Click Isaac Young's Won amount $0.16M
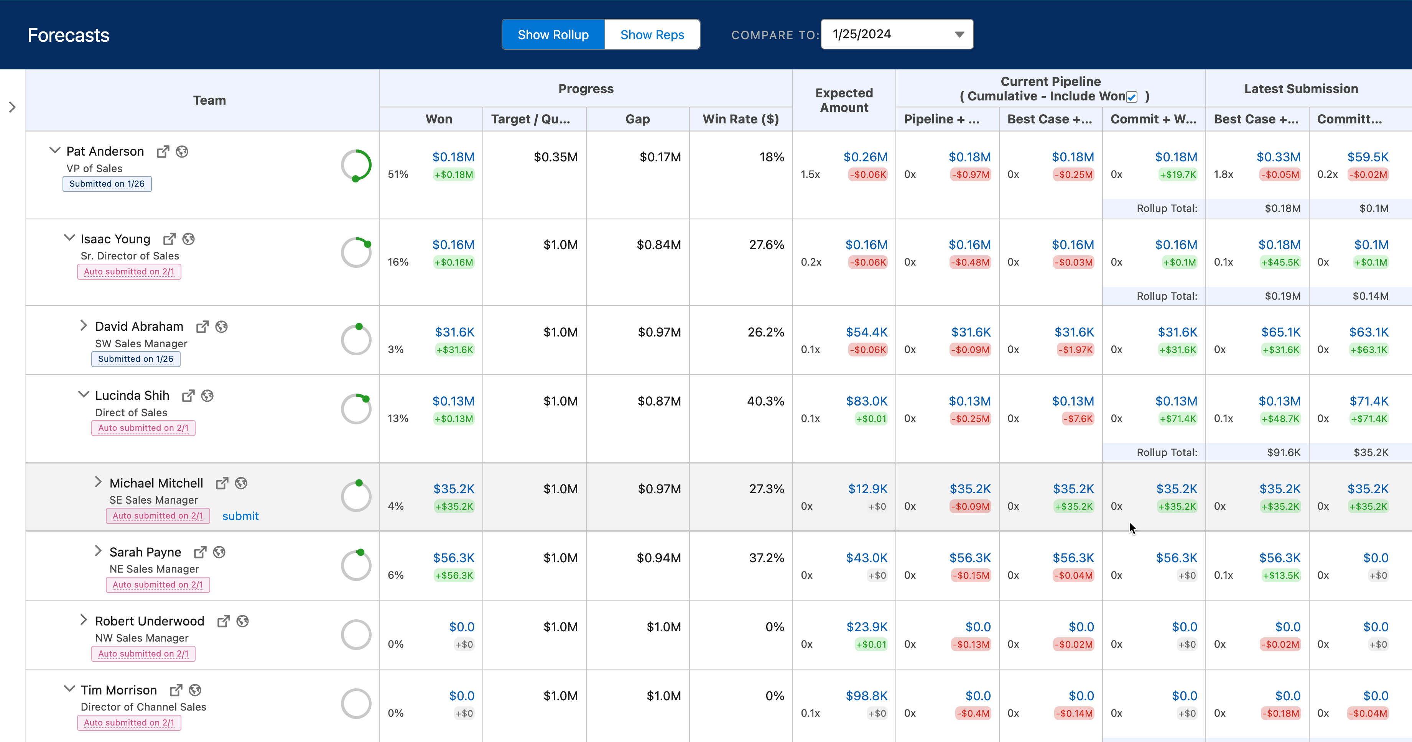The height and width of the screenshot is (742, 1412). pos(453,245)
